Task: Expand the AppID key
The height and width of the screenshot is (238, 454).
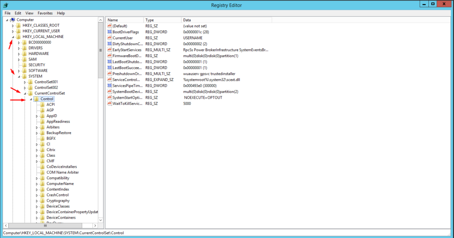Action: click(x=37, y=116)
